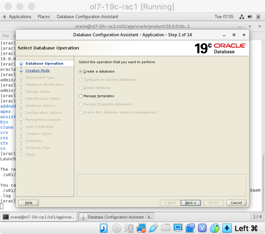265x234 pixels.
Task: Select Manage Pluggable databases radio option
Action: pos(81,104)
